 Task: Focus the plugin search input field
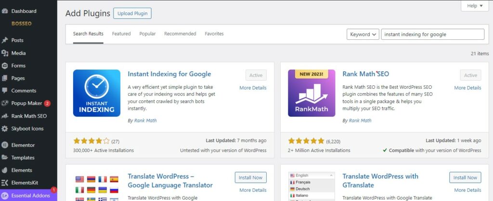tap(433, 35)
